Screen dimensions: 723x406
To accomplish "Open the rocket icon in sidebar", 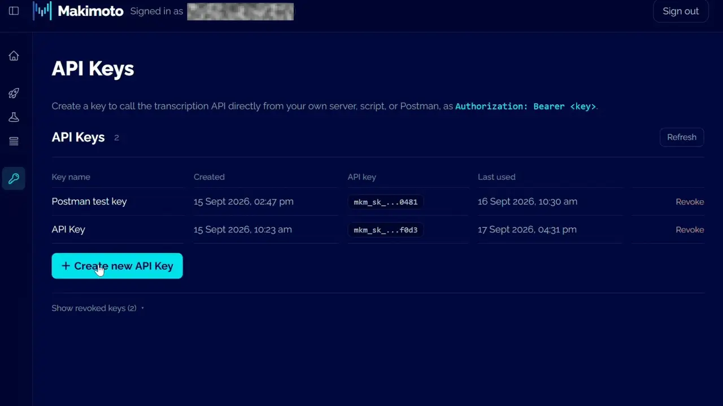I will point(14,93).
